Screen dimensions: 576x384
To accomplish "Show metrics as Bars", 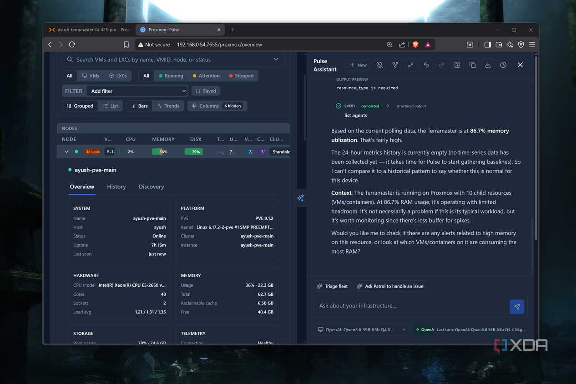I will [139, 106].
